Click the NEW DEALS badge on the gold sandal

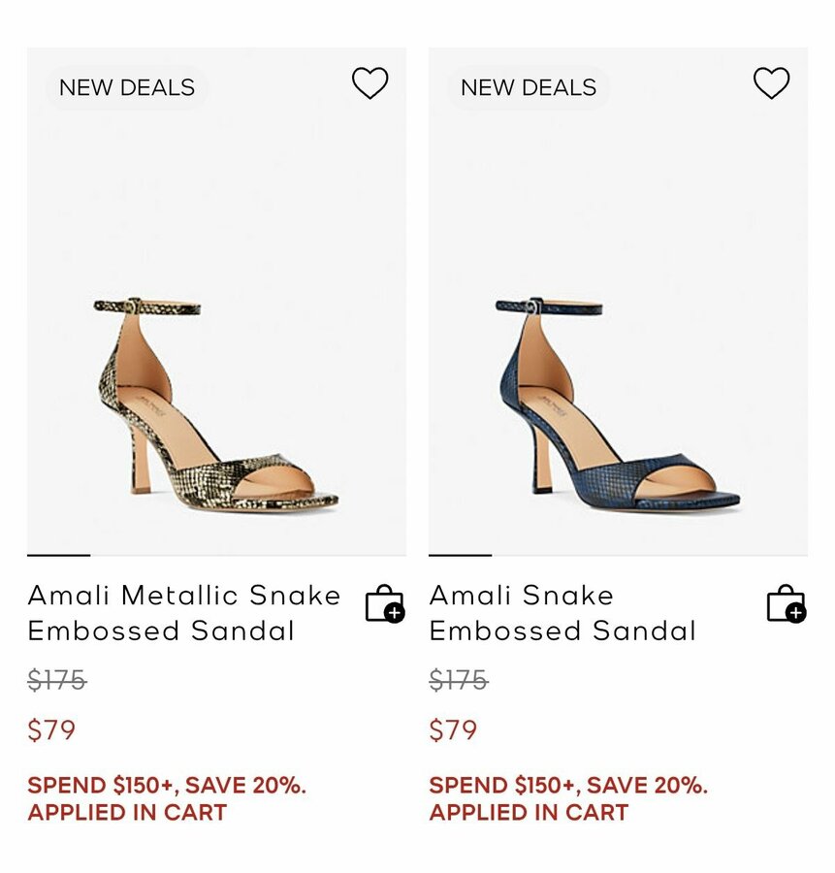[x=126, y=87]
